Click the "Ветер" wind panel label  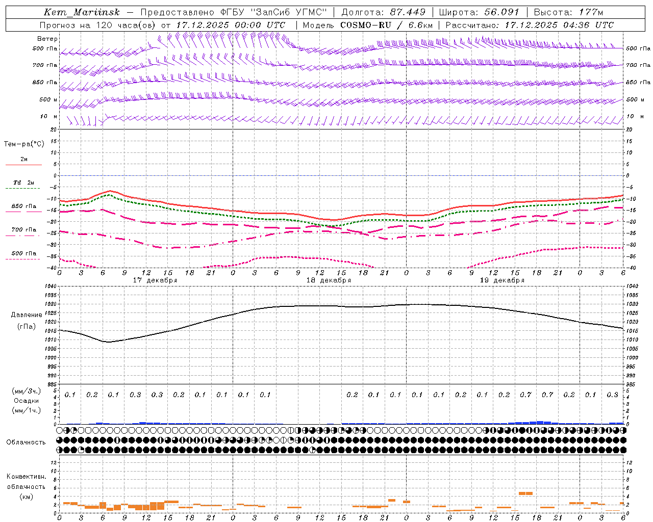[47, 39]
